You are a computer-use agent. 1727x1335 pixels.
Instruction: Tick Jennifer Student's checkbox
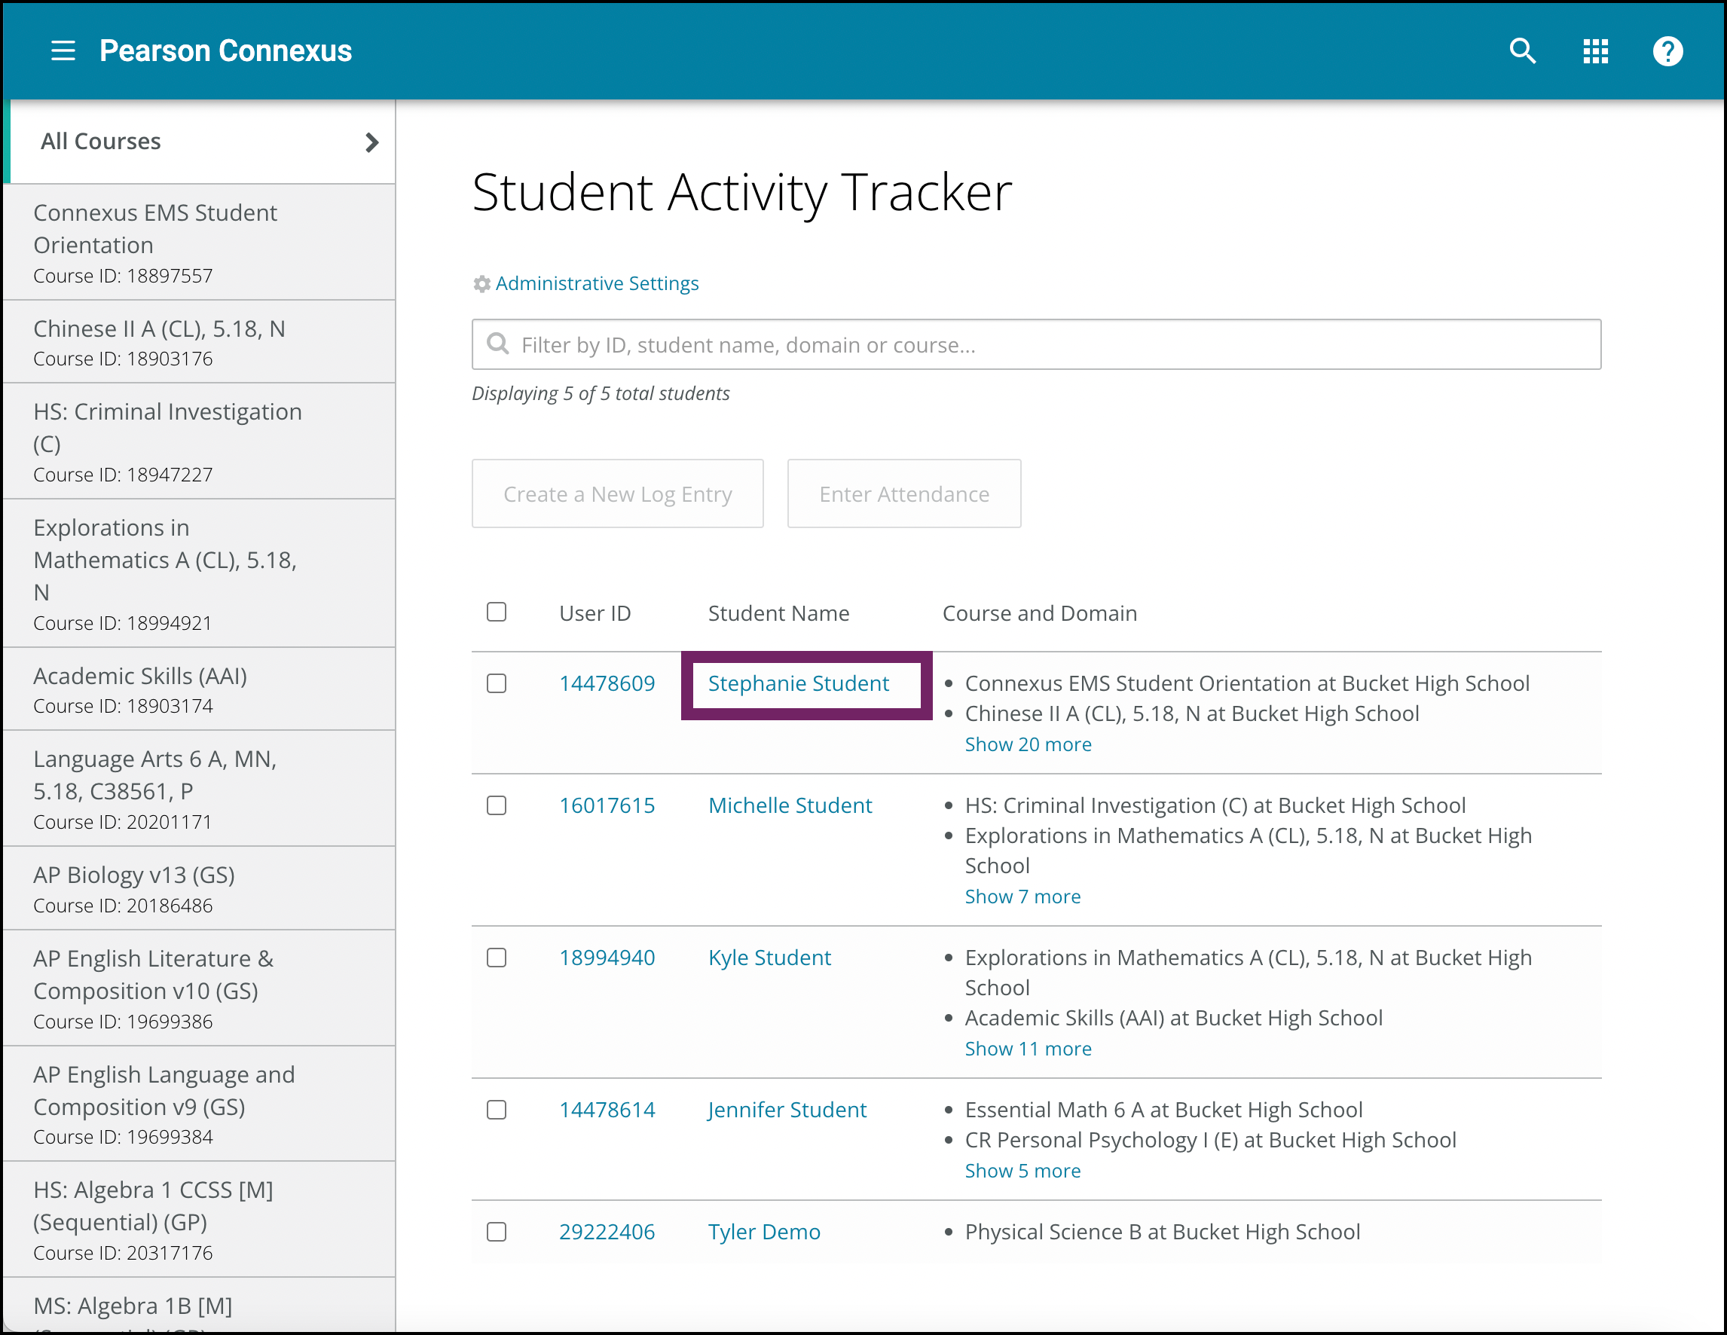(x=497, y=1110)
